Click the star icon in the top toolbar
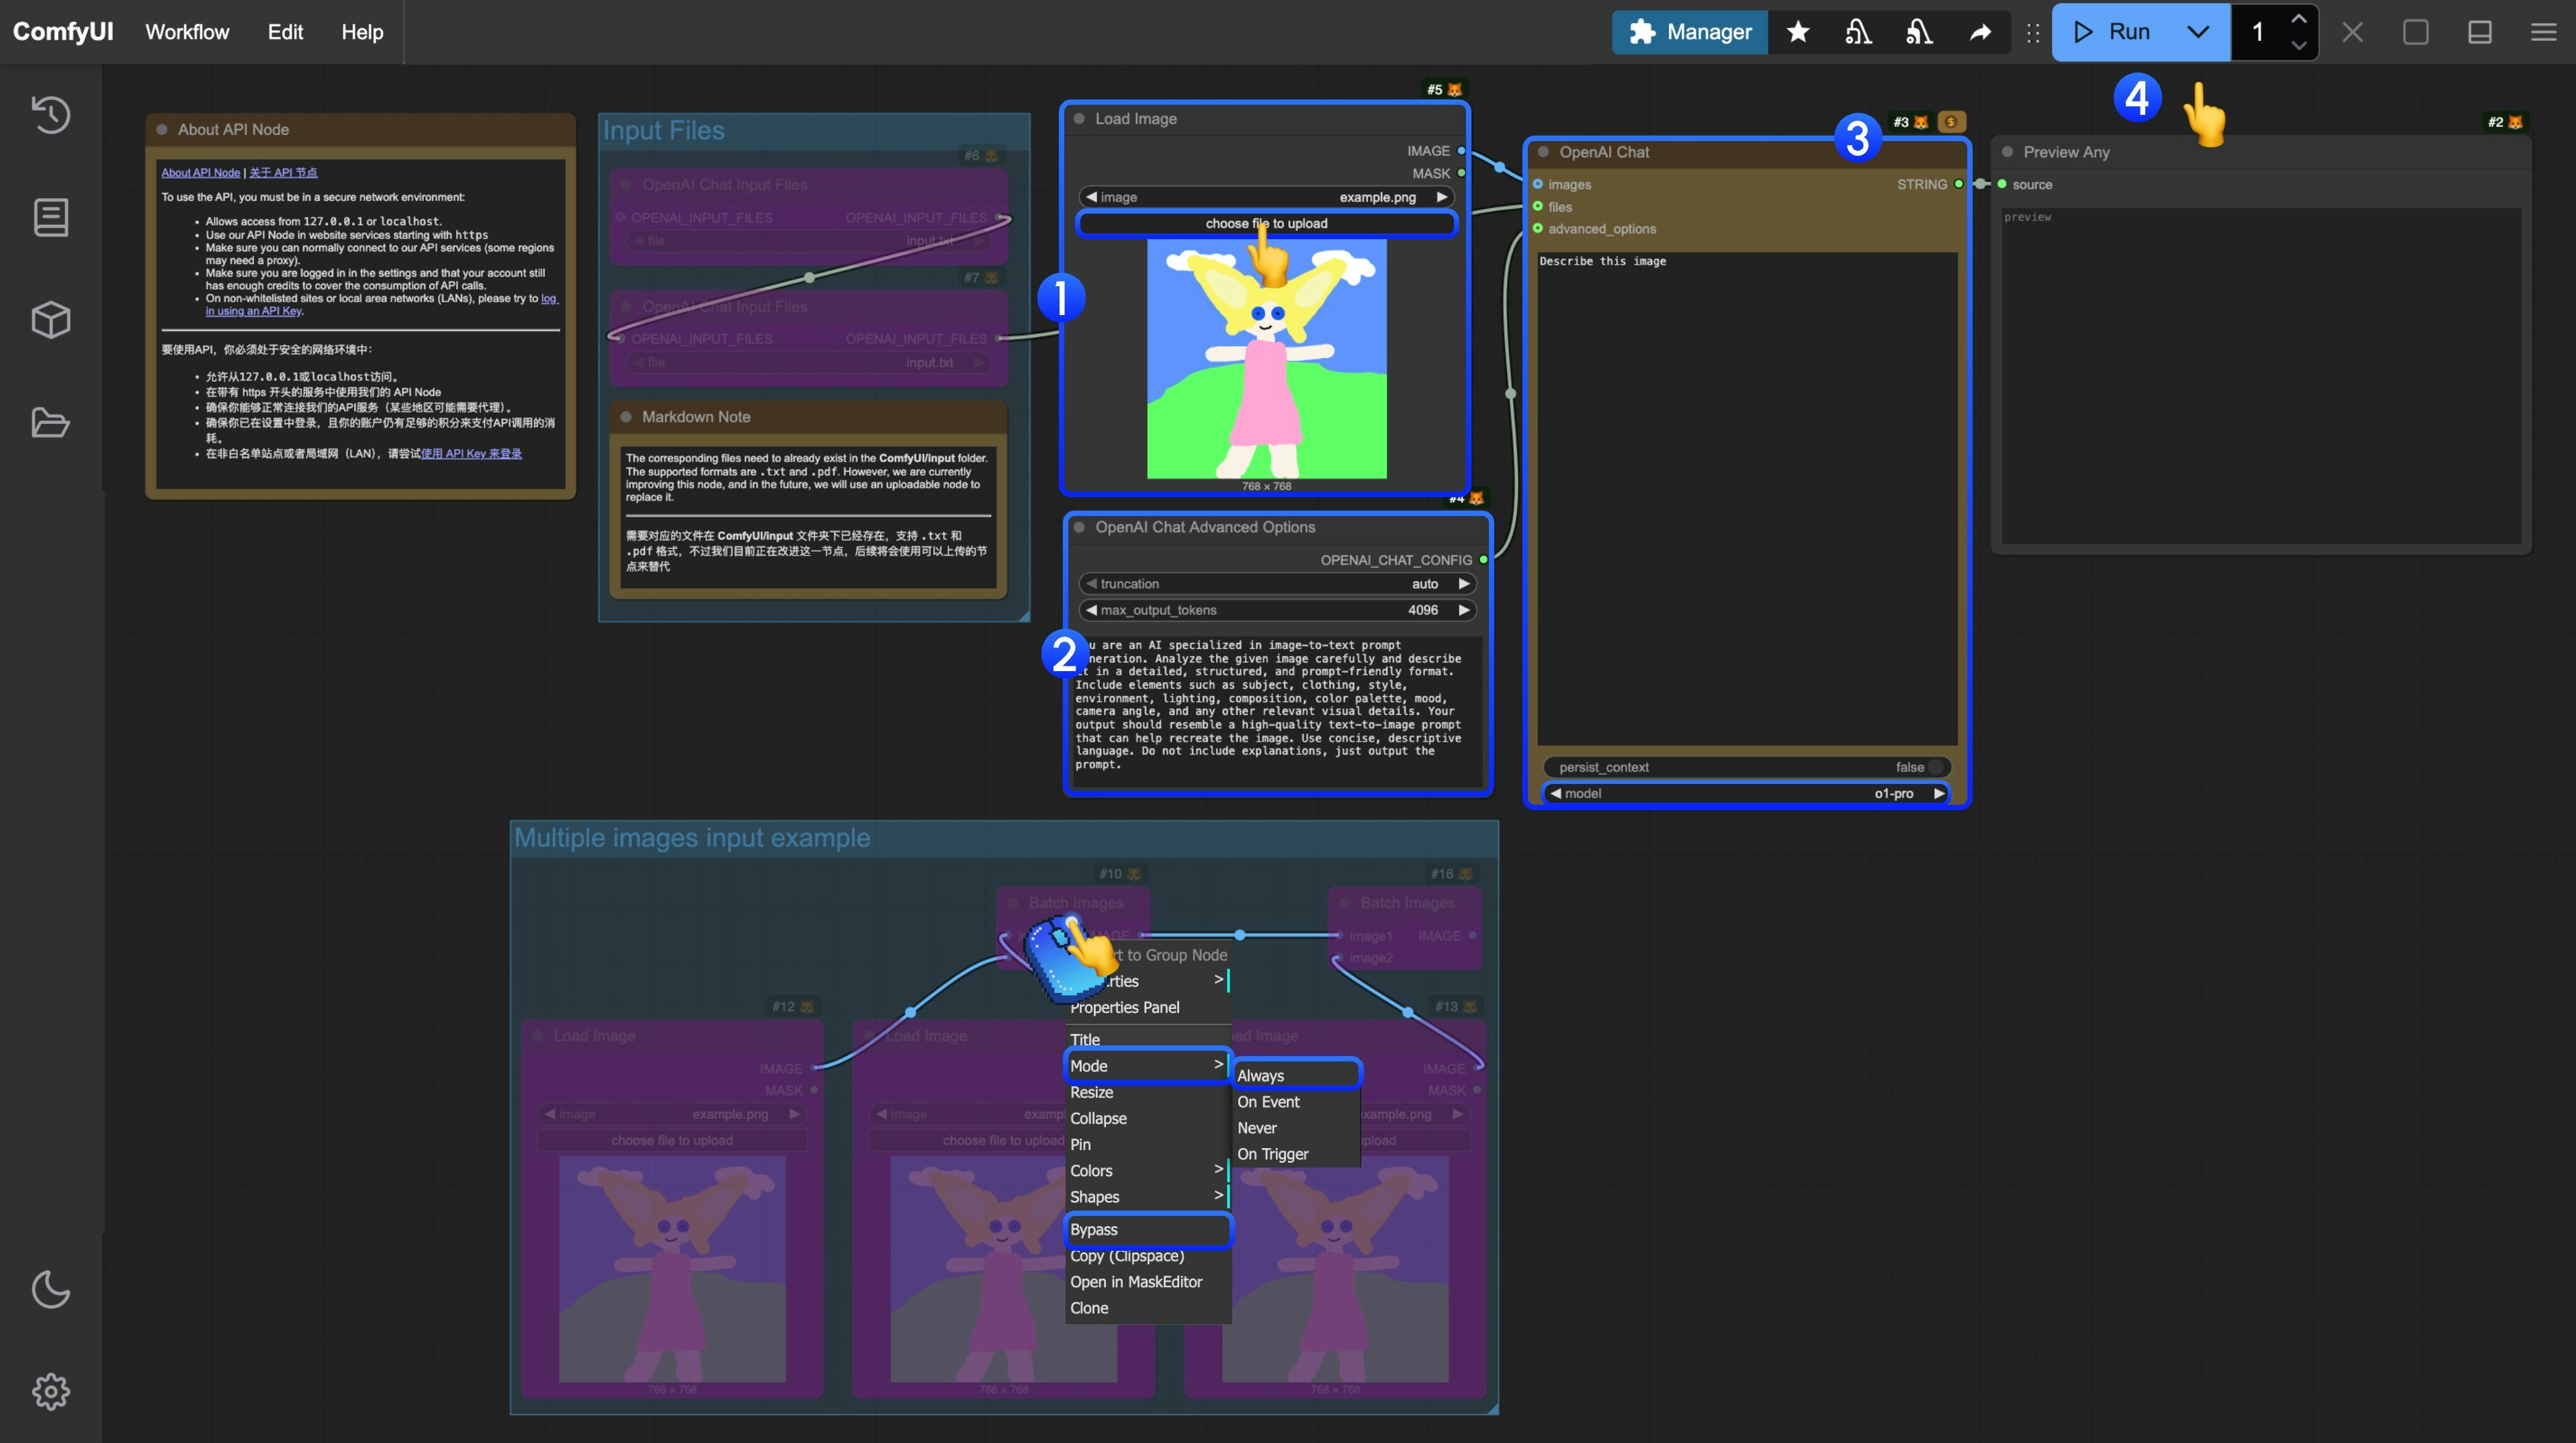 click(x=1798, y=32)
